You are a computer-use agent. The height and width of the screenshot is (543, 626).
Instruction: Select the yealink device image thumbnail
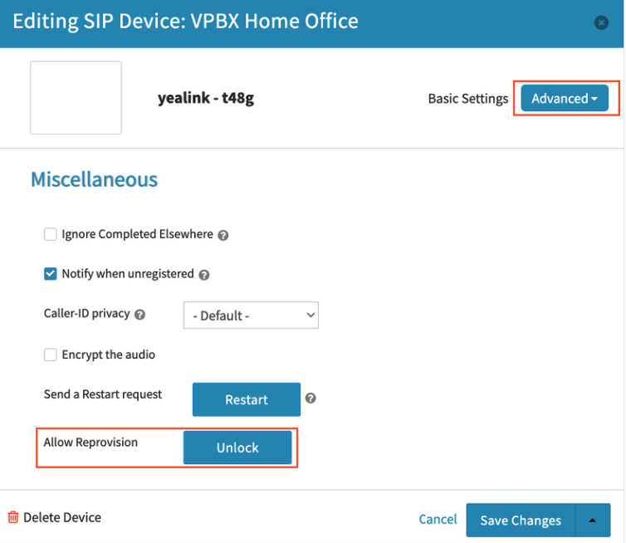click(x=76, y=97)
